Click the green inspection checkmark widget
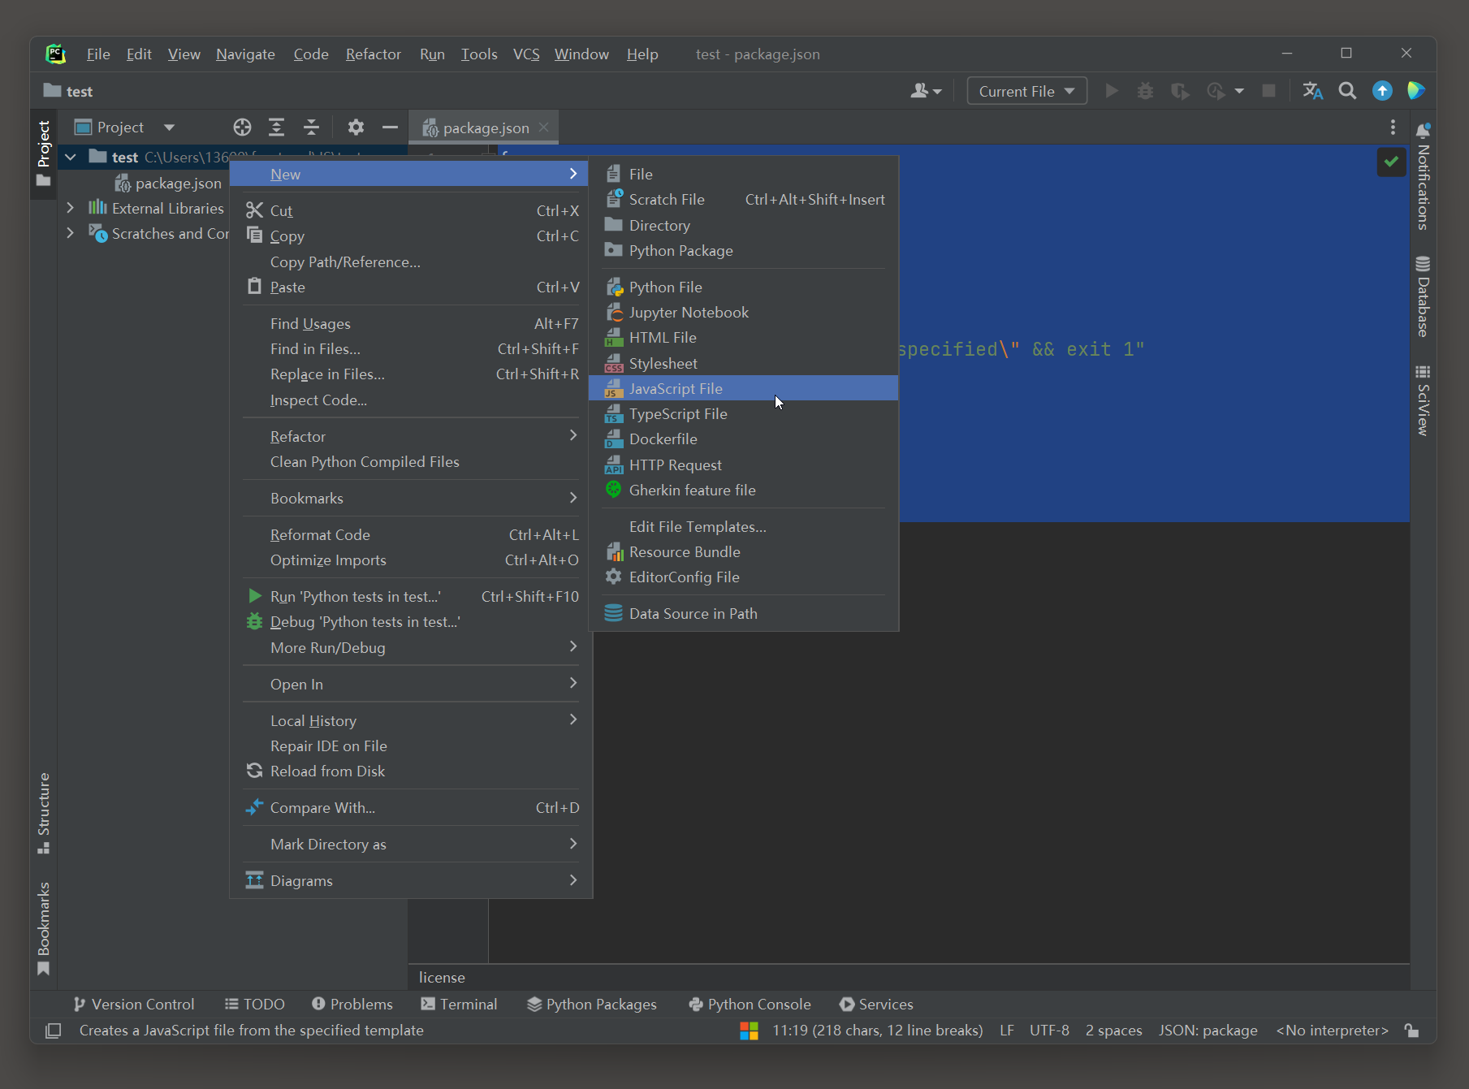The height and width of the screenshot is (1089, 1469). pos(1391,162)
